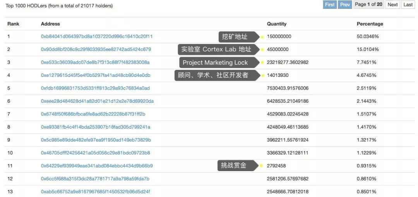Image resolution: width=418 pixels, height=197 pixels.
Task: Select quantity 23219277.3602982
Action: 288,62
